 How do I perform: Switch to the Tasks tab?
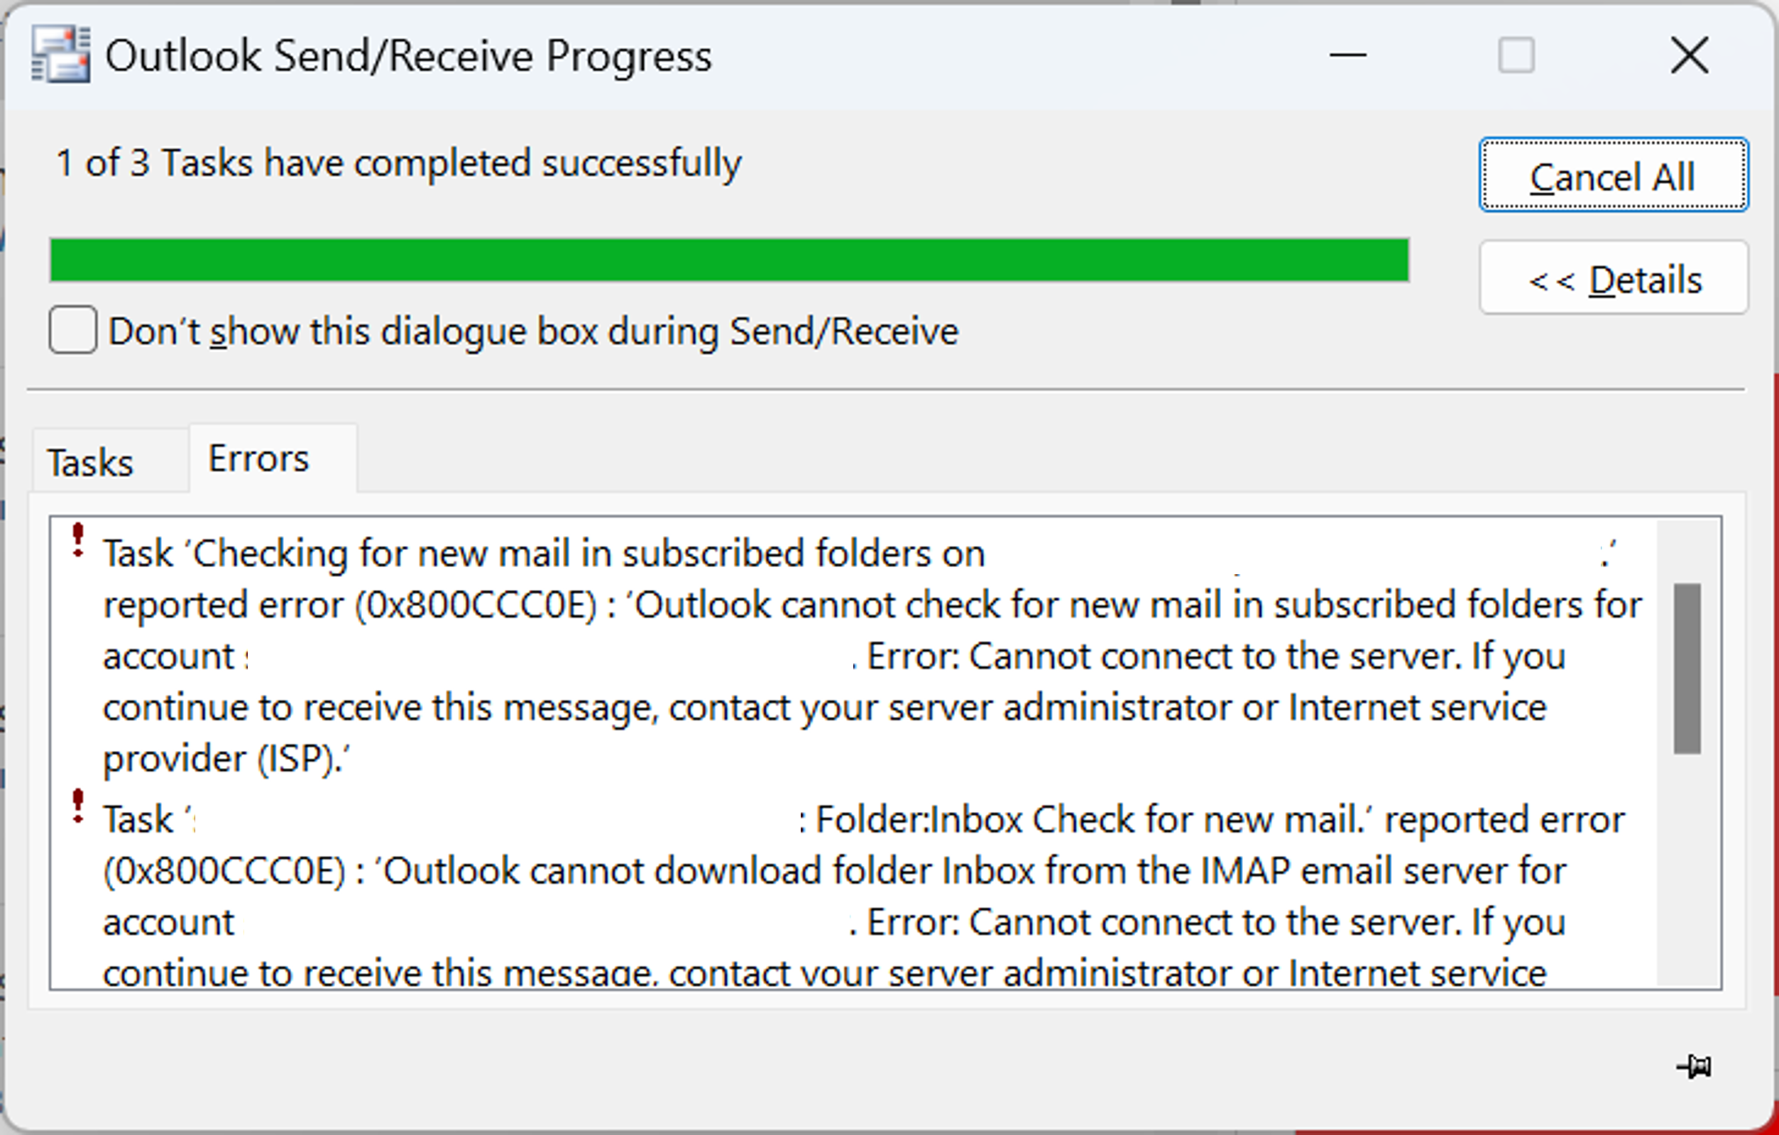pyautogui.click(x=90, y=463)
